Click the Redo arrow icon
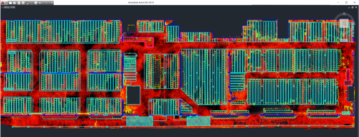 point(47,3)
